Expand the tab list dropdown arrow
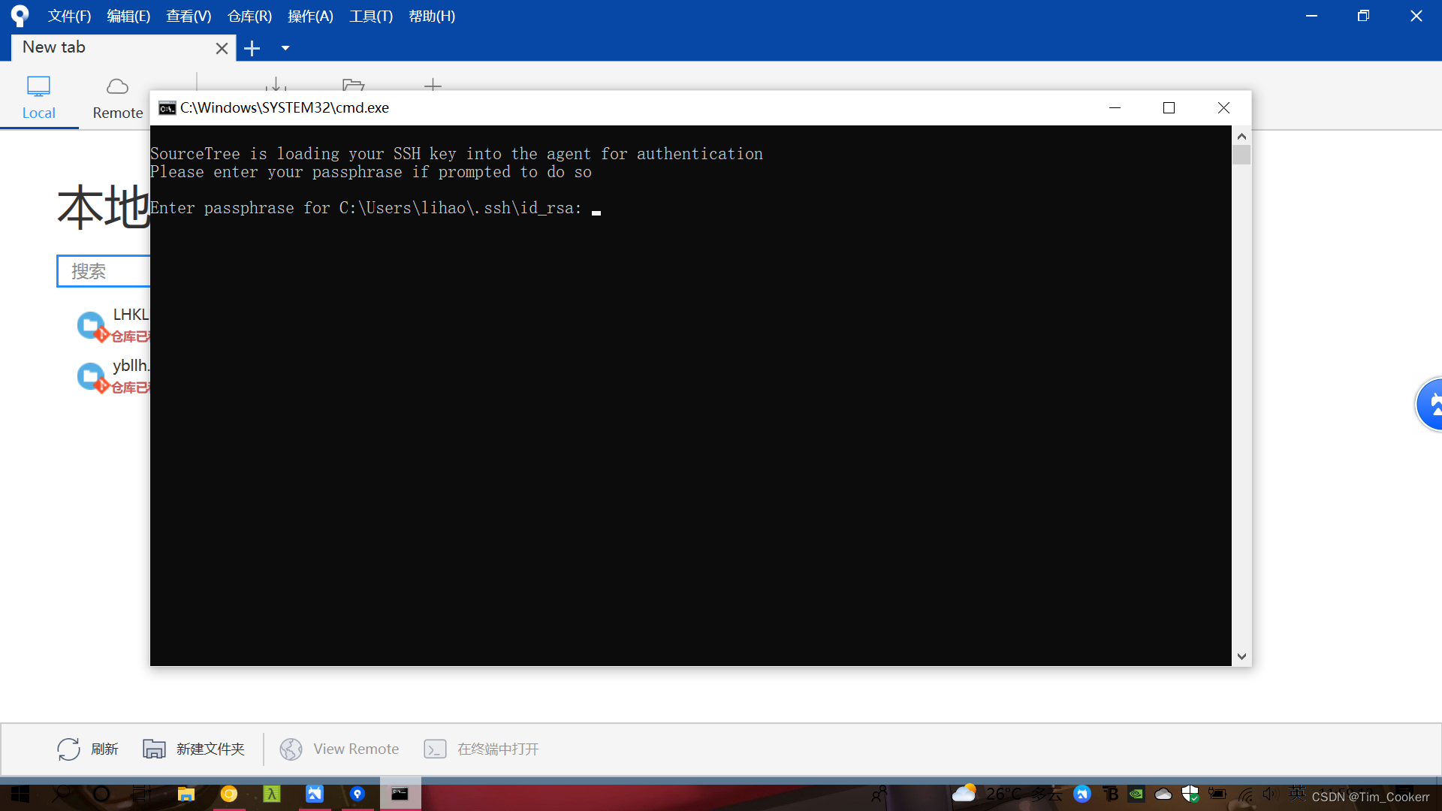 pyautogui.click(x=285, y=49)
